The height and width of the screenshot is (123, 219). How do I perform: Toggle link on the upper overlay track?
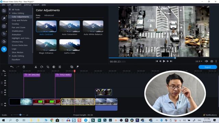[x=5, y=85]
